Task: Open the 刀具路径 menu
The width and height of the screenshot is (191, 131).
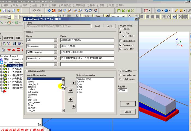Action: (x=79, y=5)
